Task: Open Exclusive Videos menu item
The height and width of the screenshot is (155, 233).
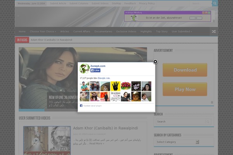Action: click(126, 31)
